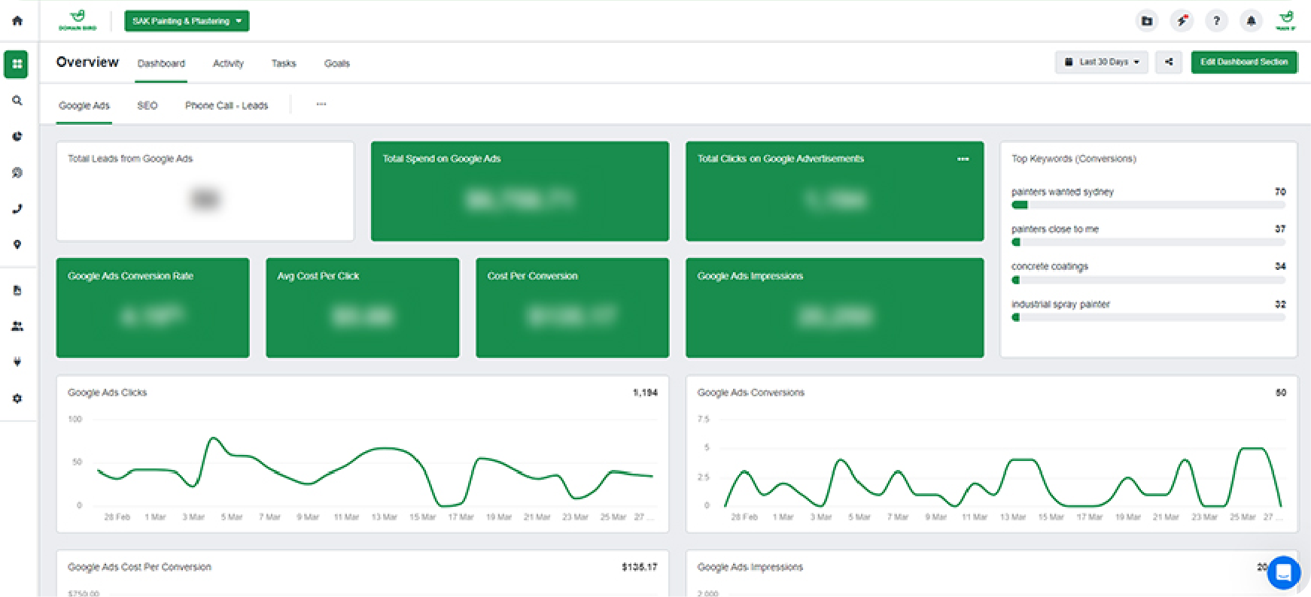Open the three-dot menu on Total Clicks card
The image size is (1311, 597).
point(963,159)
